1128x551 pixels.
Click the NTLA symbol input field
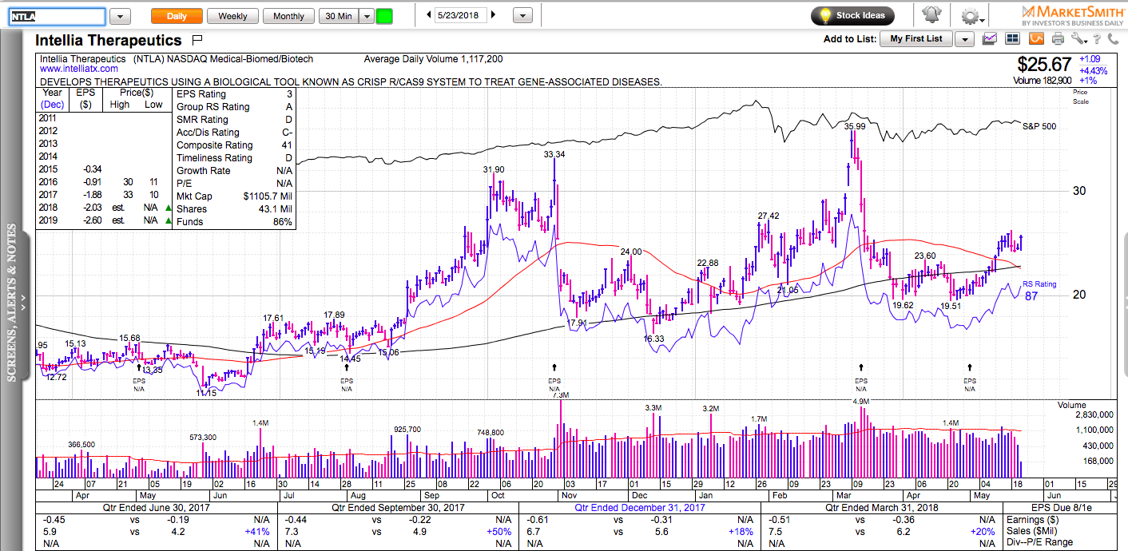pyautogui.click(x=57, y=17)
